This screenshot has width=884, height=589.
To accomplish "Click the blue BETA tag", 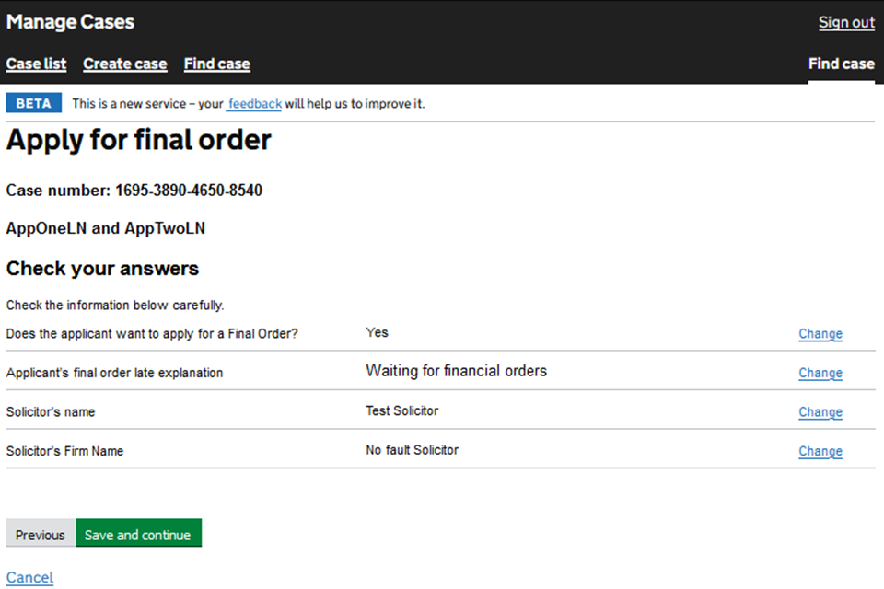I will [34, 103].
